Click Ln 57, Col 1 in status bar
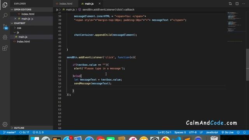This screenshot has width=249, height=140. click(165, 132)
